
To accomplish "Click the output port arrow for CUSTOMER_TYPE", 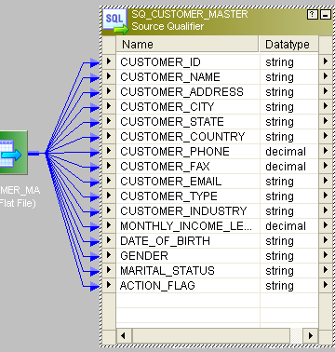I will tap(326, 196).
